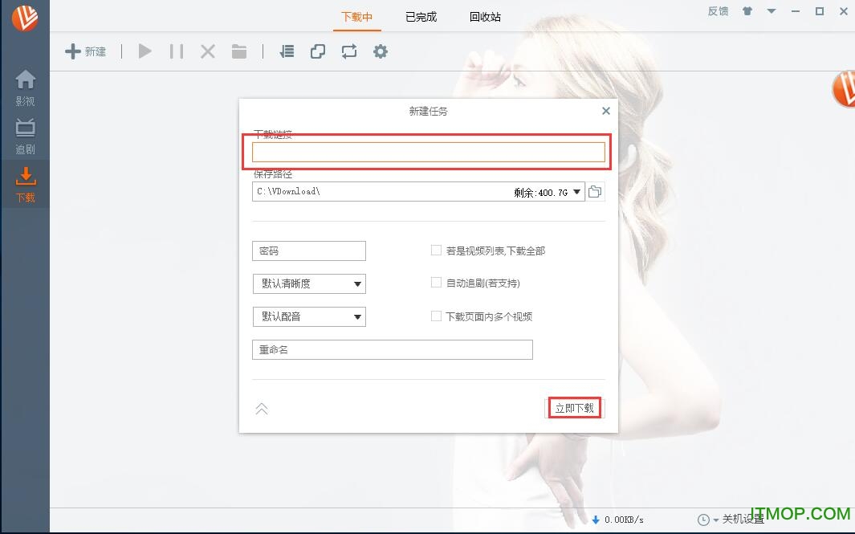Click the orange app logo in sidebar
The width and height of the screenshot is (855, 534).
click(x=25, y=17)
